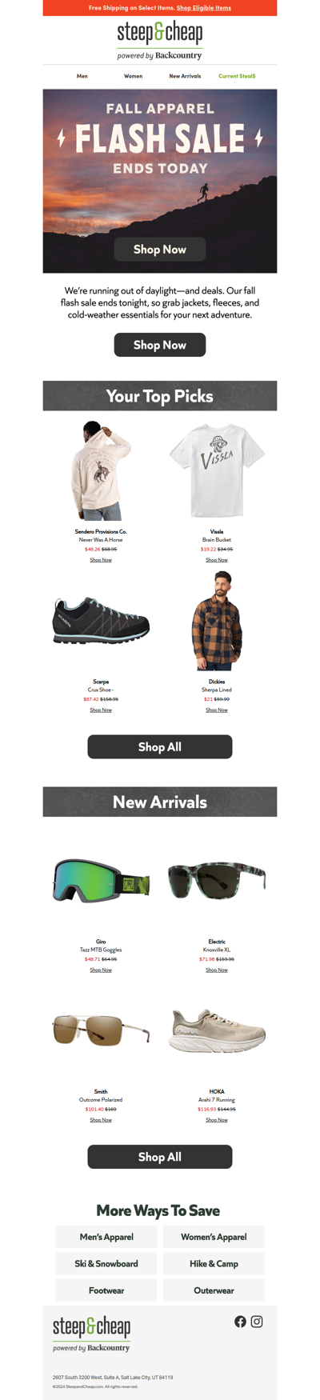Viewport: 320px width, 1400px height.
Task: Follow the Shop Eligible Items link
Action: coord(204,8)
